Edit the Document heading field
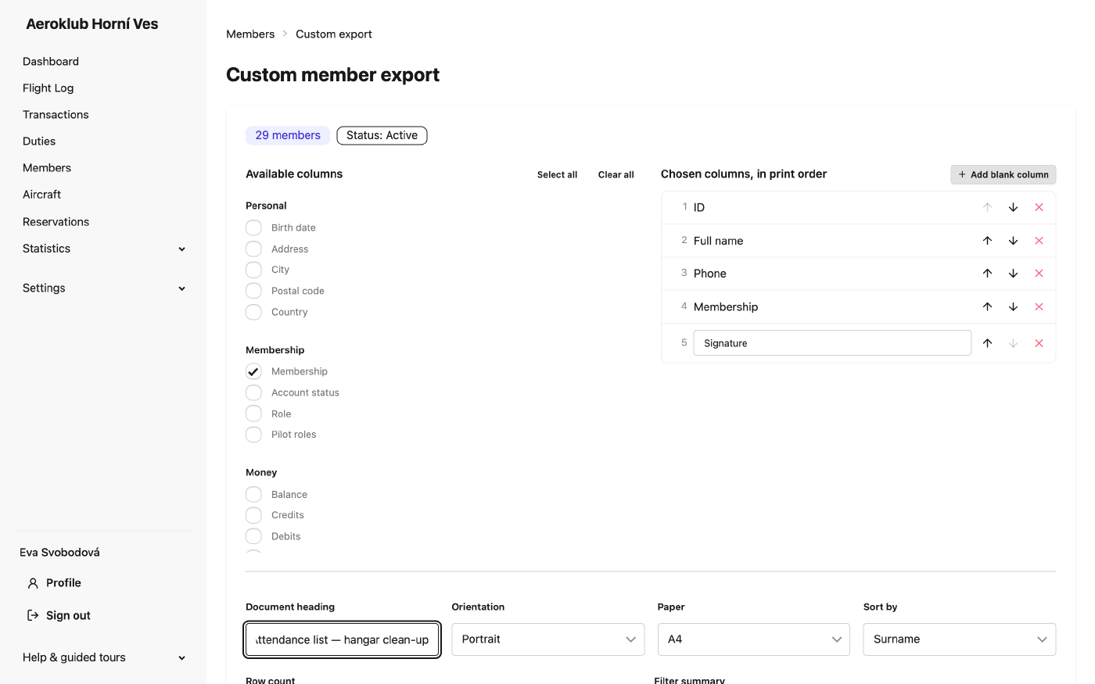The image size is (1095, 684). (343, 639)
